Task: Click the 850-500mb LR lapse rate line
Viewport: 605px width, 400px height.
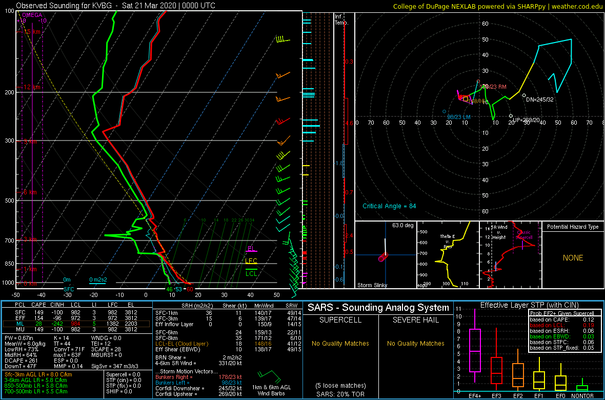Action: pos(36,386)
